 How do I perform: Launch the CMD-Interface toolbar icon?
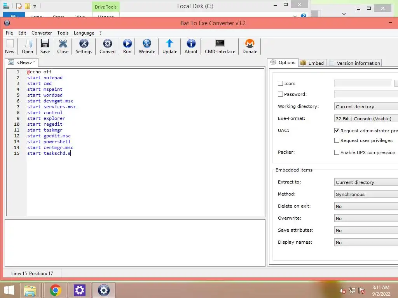click(220, 47)
